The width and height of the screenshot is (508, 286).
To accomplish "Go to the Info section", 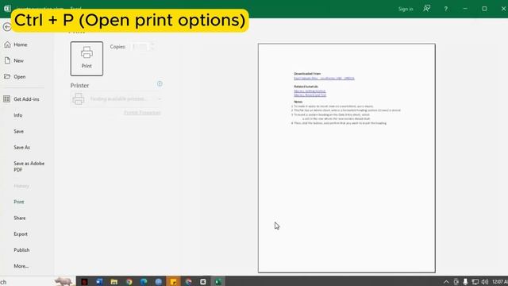I will (x=17, y=115).
